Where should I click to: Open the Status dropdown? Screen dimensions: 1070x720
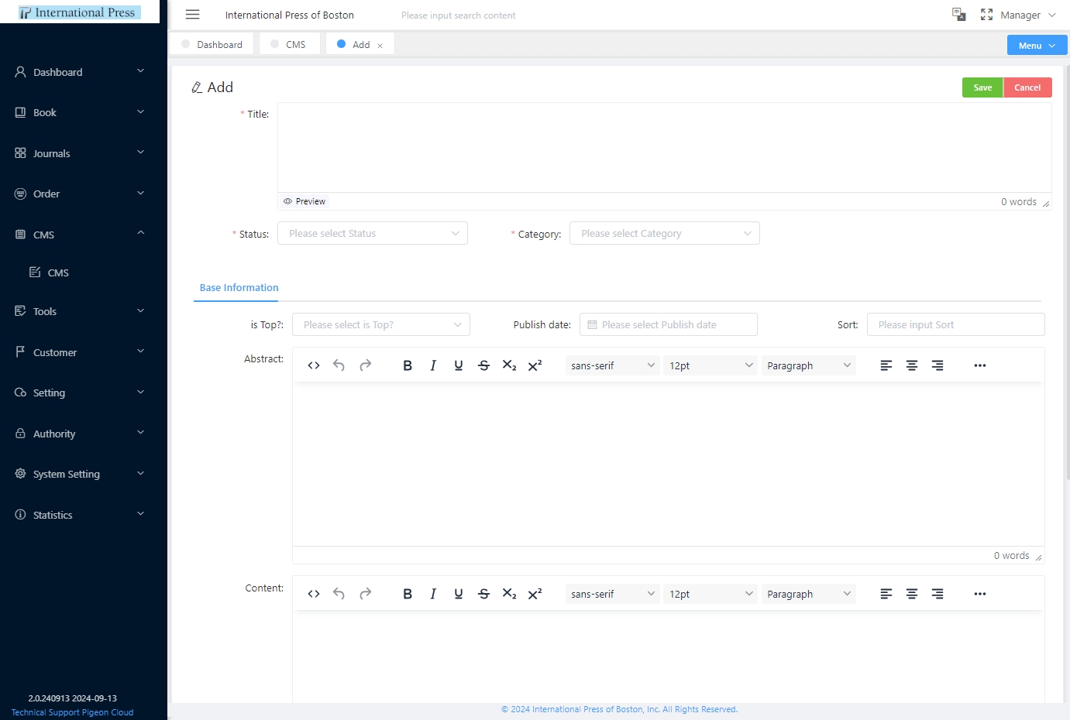[x=373, y=233]
